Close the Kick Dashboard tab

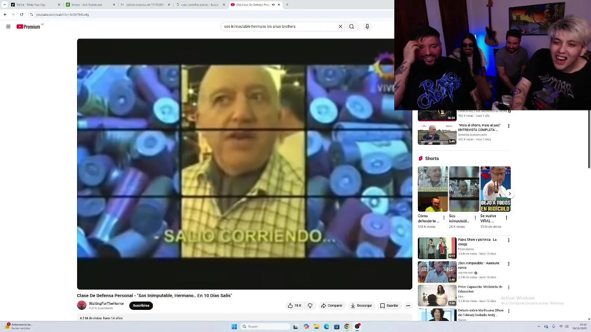[x=114, y=5]
